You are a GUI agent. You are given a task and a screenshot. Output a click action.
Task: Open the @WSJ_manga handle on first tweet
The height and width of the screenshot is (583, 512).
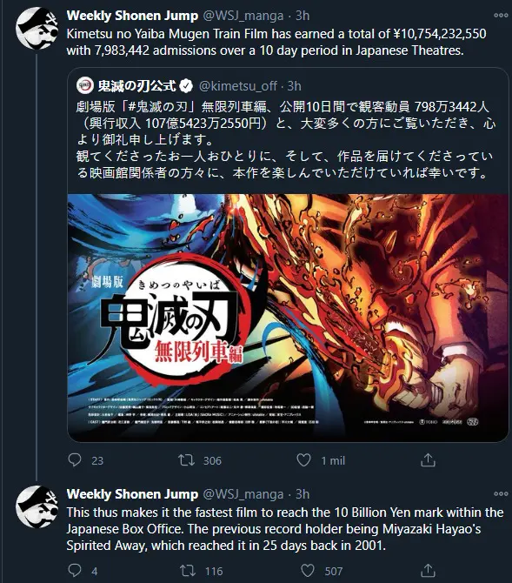pos(243,16)
